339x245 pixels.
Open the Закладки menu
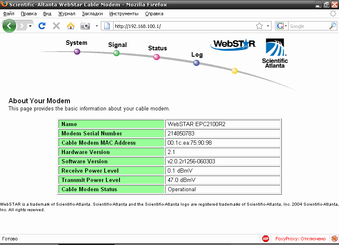pyautogui.click(x=92, y=14)
